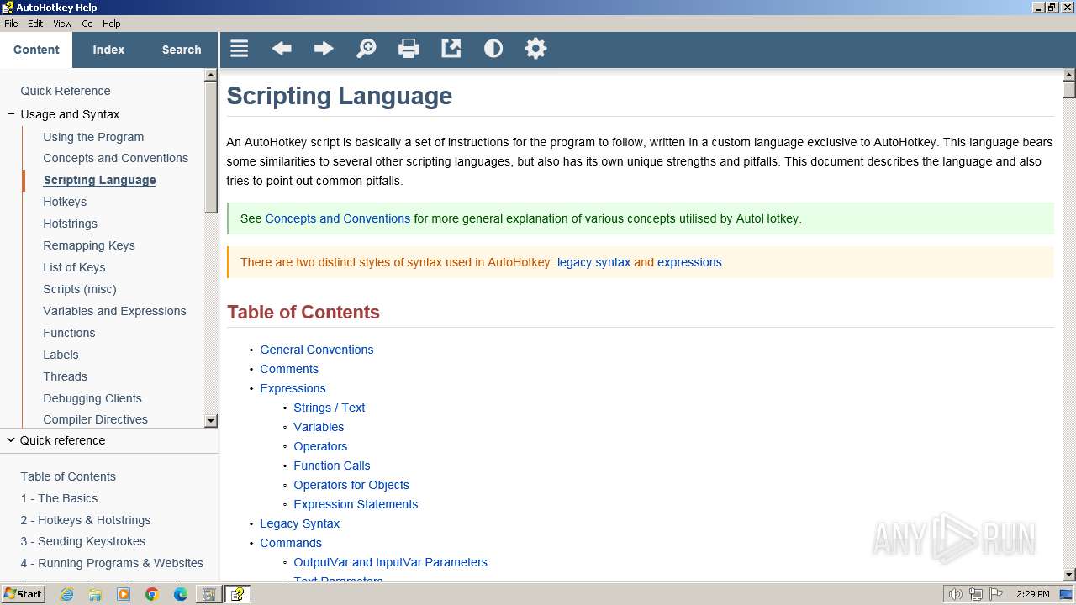Screen dimensions: 1076x605
Task: Select Using the Program tree item
Action: (93, 137)
